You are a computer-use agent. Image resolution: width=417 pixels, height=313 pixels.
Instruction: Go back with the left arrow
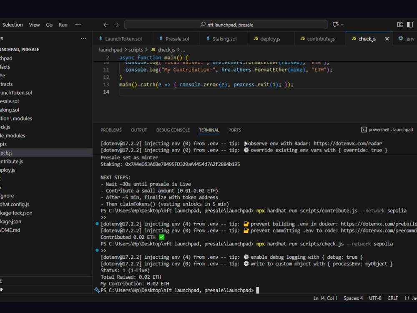pyautogui.click(x=106, y=25)
